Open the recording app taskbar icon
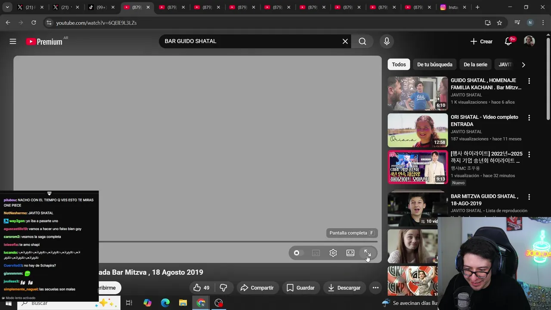Screen dimensions: 551x310 219,303
